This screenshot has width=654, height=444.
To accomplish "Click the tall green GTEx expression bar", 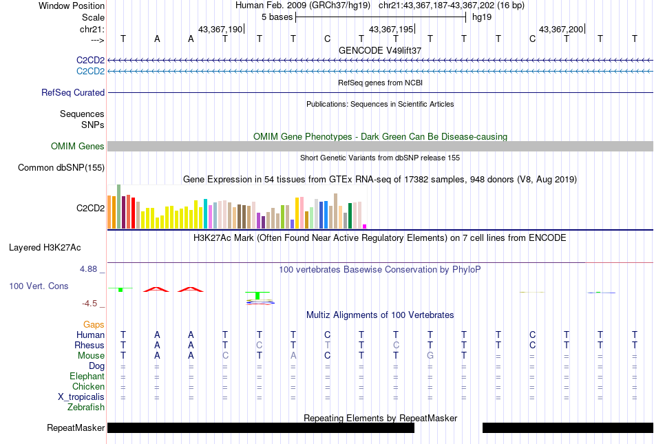I will tap(118, 207).
